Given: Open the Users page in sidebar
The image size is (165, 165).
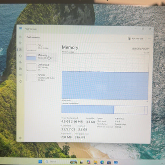Looking at the screenshot, I should tap(20, 69).
